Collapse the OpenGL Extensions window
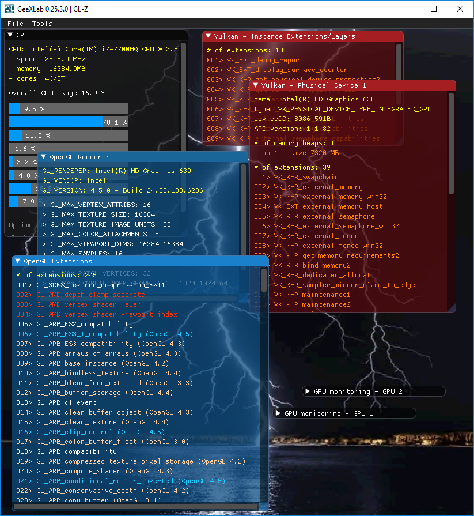The image size is (474, 516). (18, 261)
